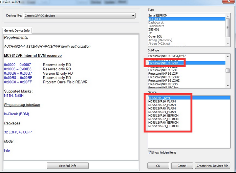Click the 0x0000 – 0x0007 address range
This screenshot has width=236, height=173.
(18, 65)
